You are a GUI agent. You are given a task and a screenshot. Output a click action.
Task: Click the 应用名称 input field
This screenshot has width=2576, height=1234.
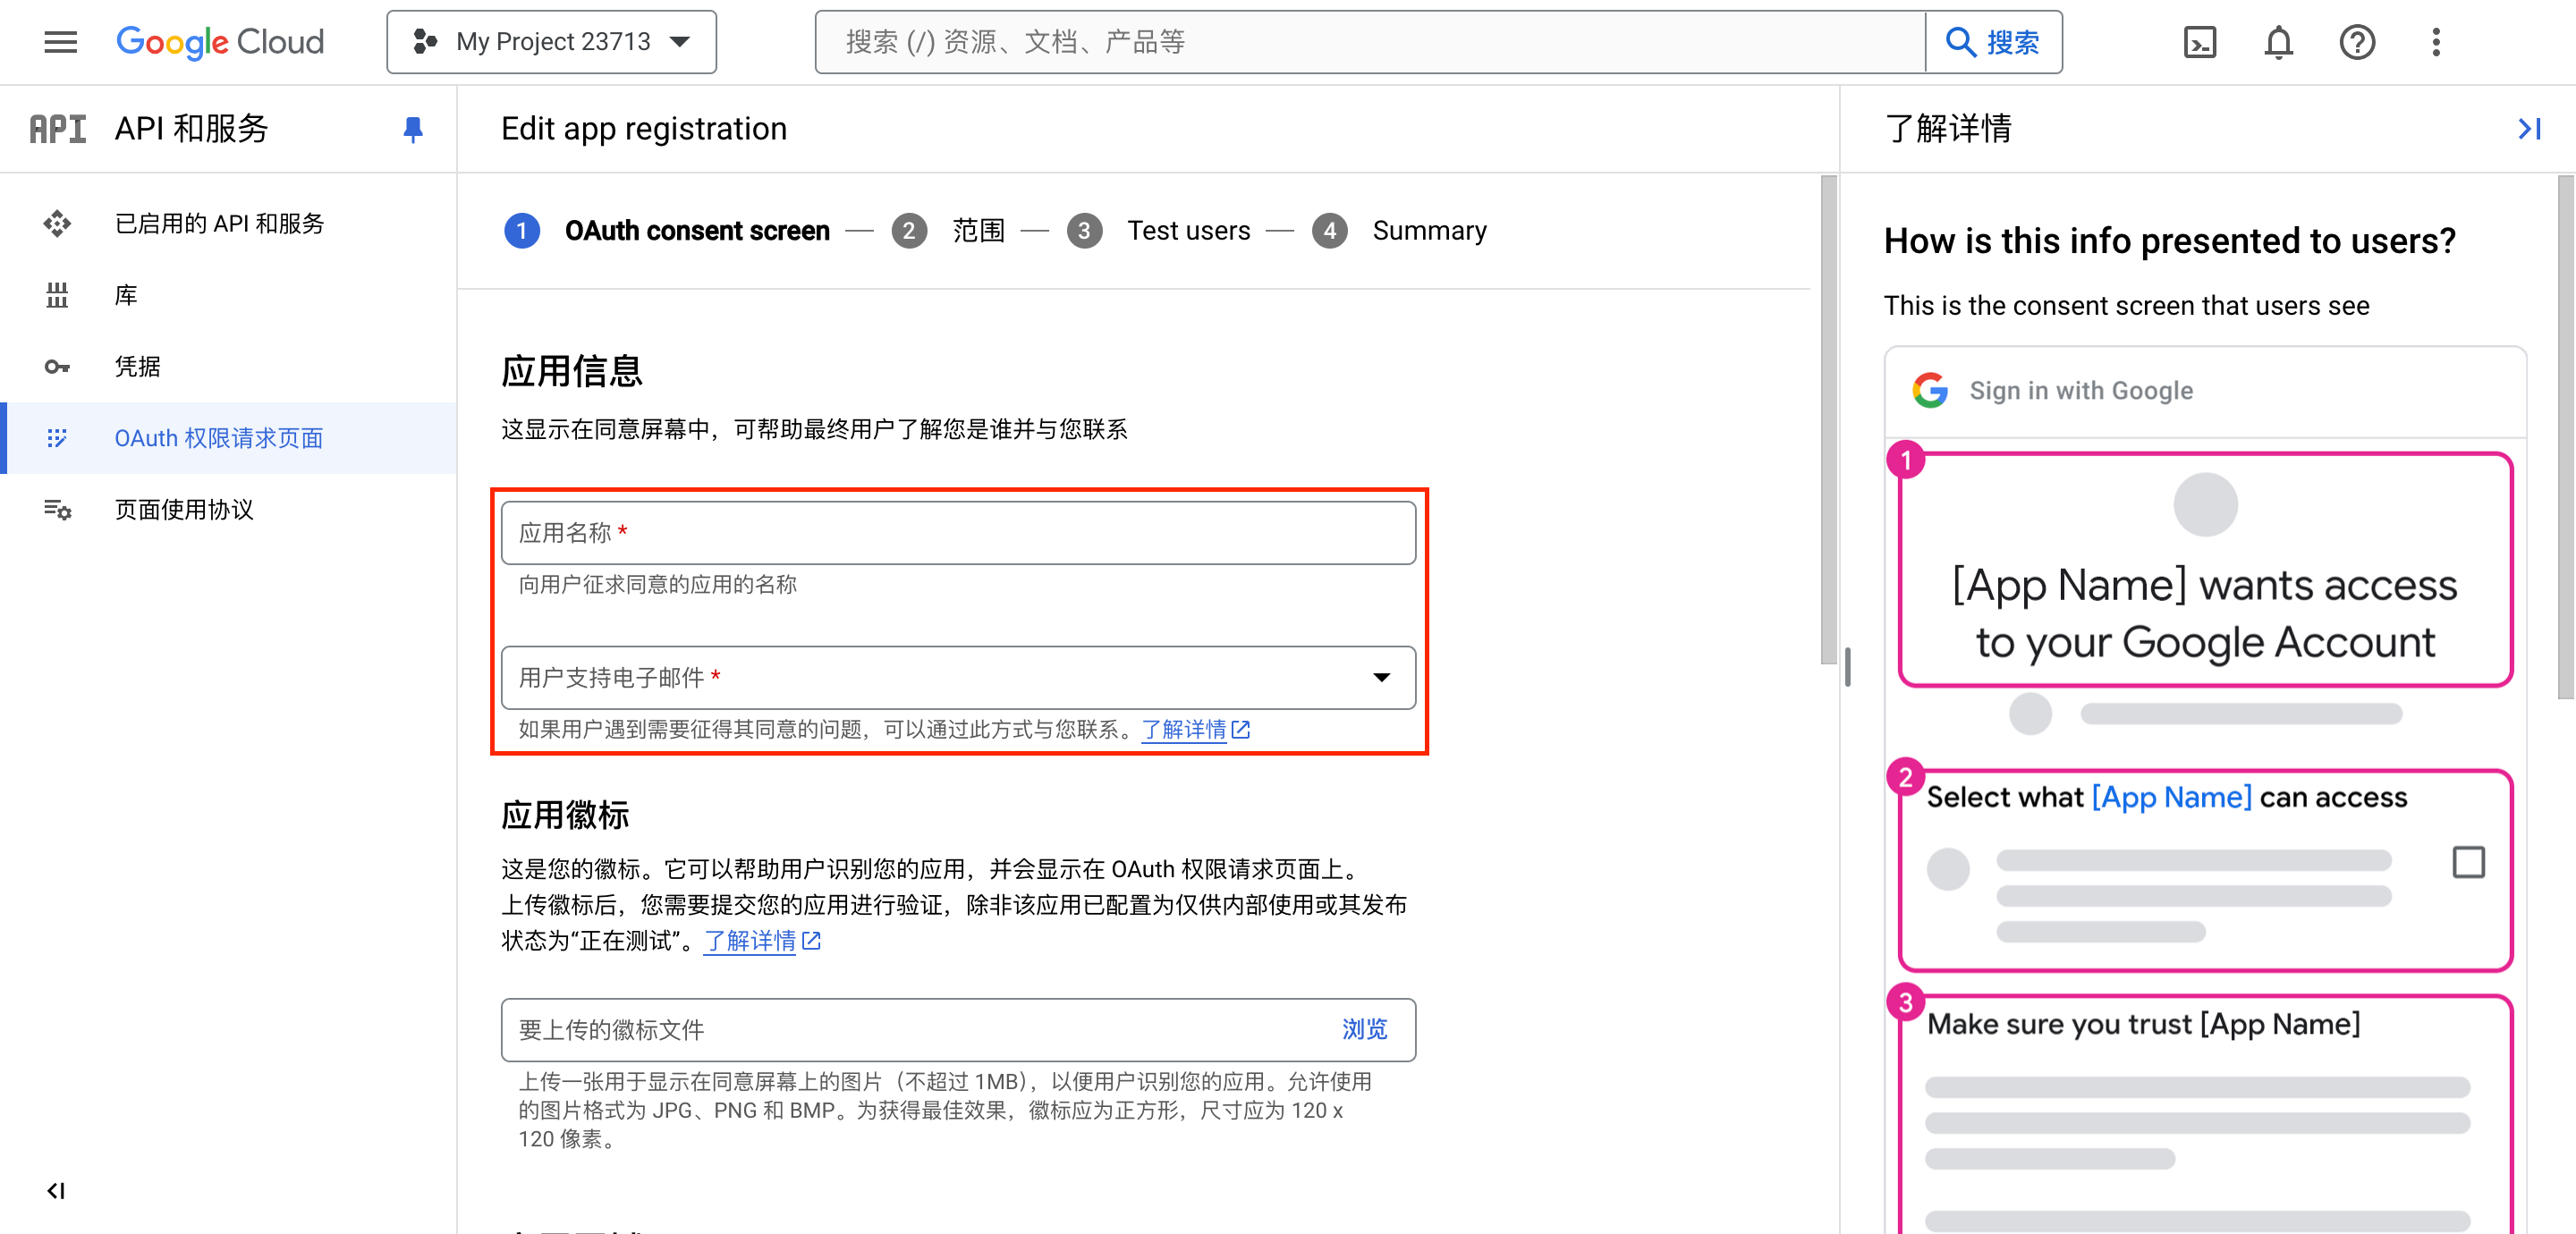[x=958, y=533]
